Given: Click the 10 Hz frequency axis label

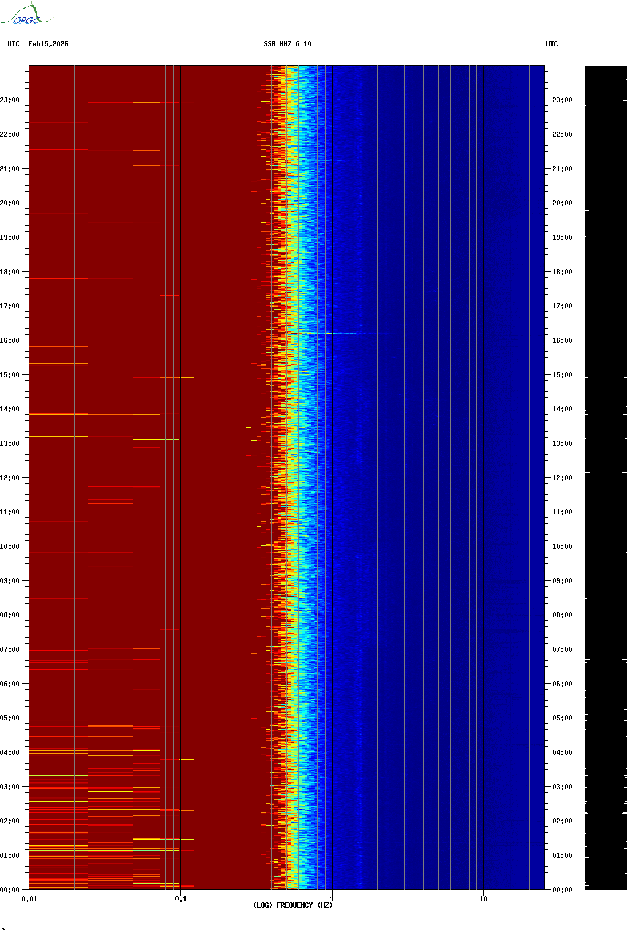Looking at the screenshot, I should tap(483, 899).
